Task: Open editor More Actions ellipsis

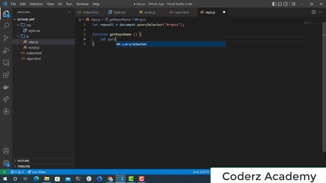Action: 320,12
